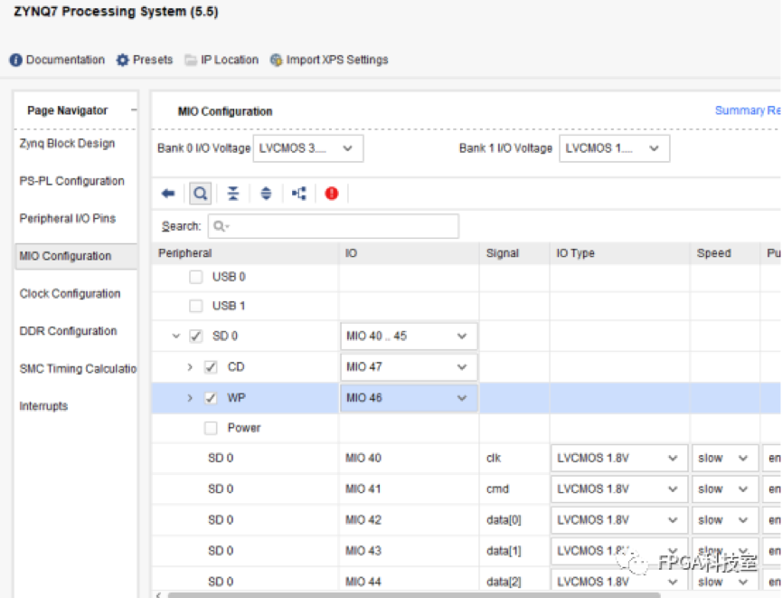The width and height of the screenshot is (782, 598).
Task: Open the DDR Configuration page
Action: click(66, 331)
